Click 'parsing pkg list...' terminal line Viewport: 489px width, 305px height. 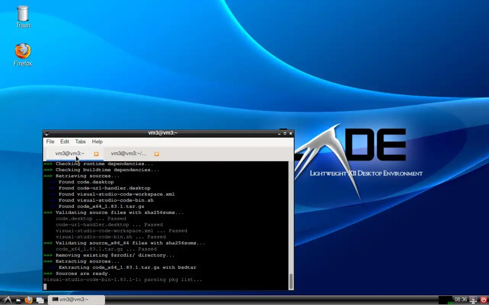[123, 280]
